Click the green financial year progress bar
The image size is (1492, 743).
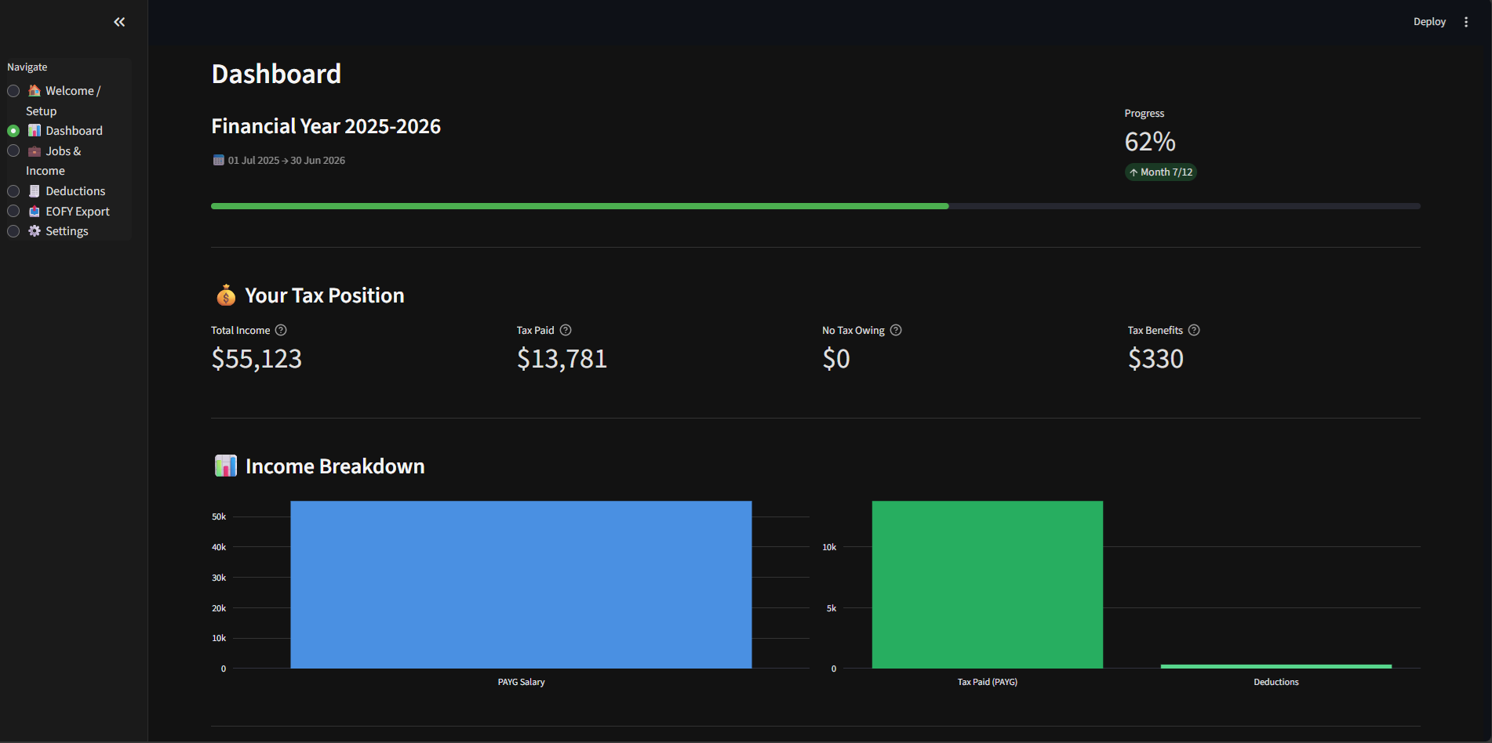click(580, 206)
